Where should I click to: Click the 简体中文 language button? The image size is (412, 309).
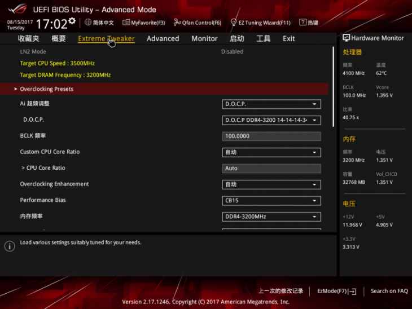click(x=99, y=23)
